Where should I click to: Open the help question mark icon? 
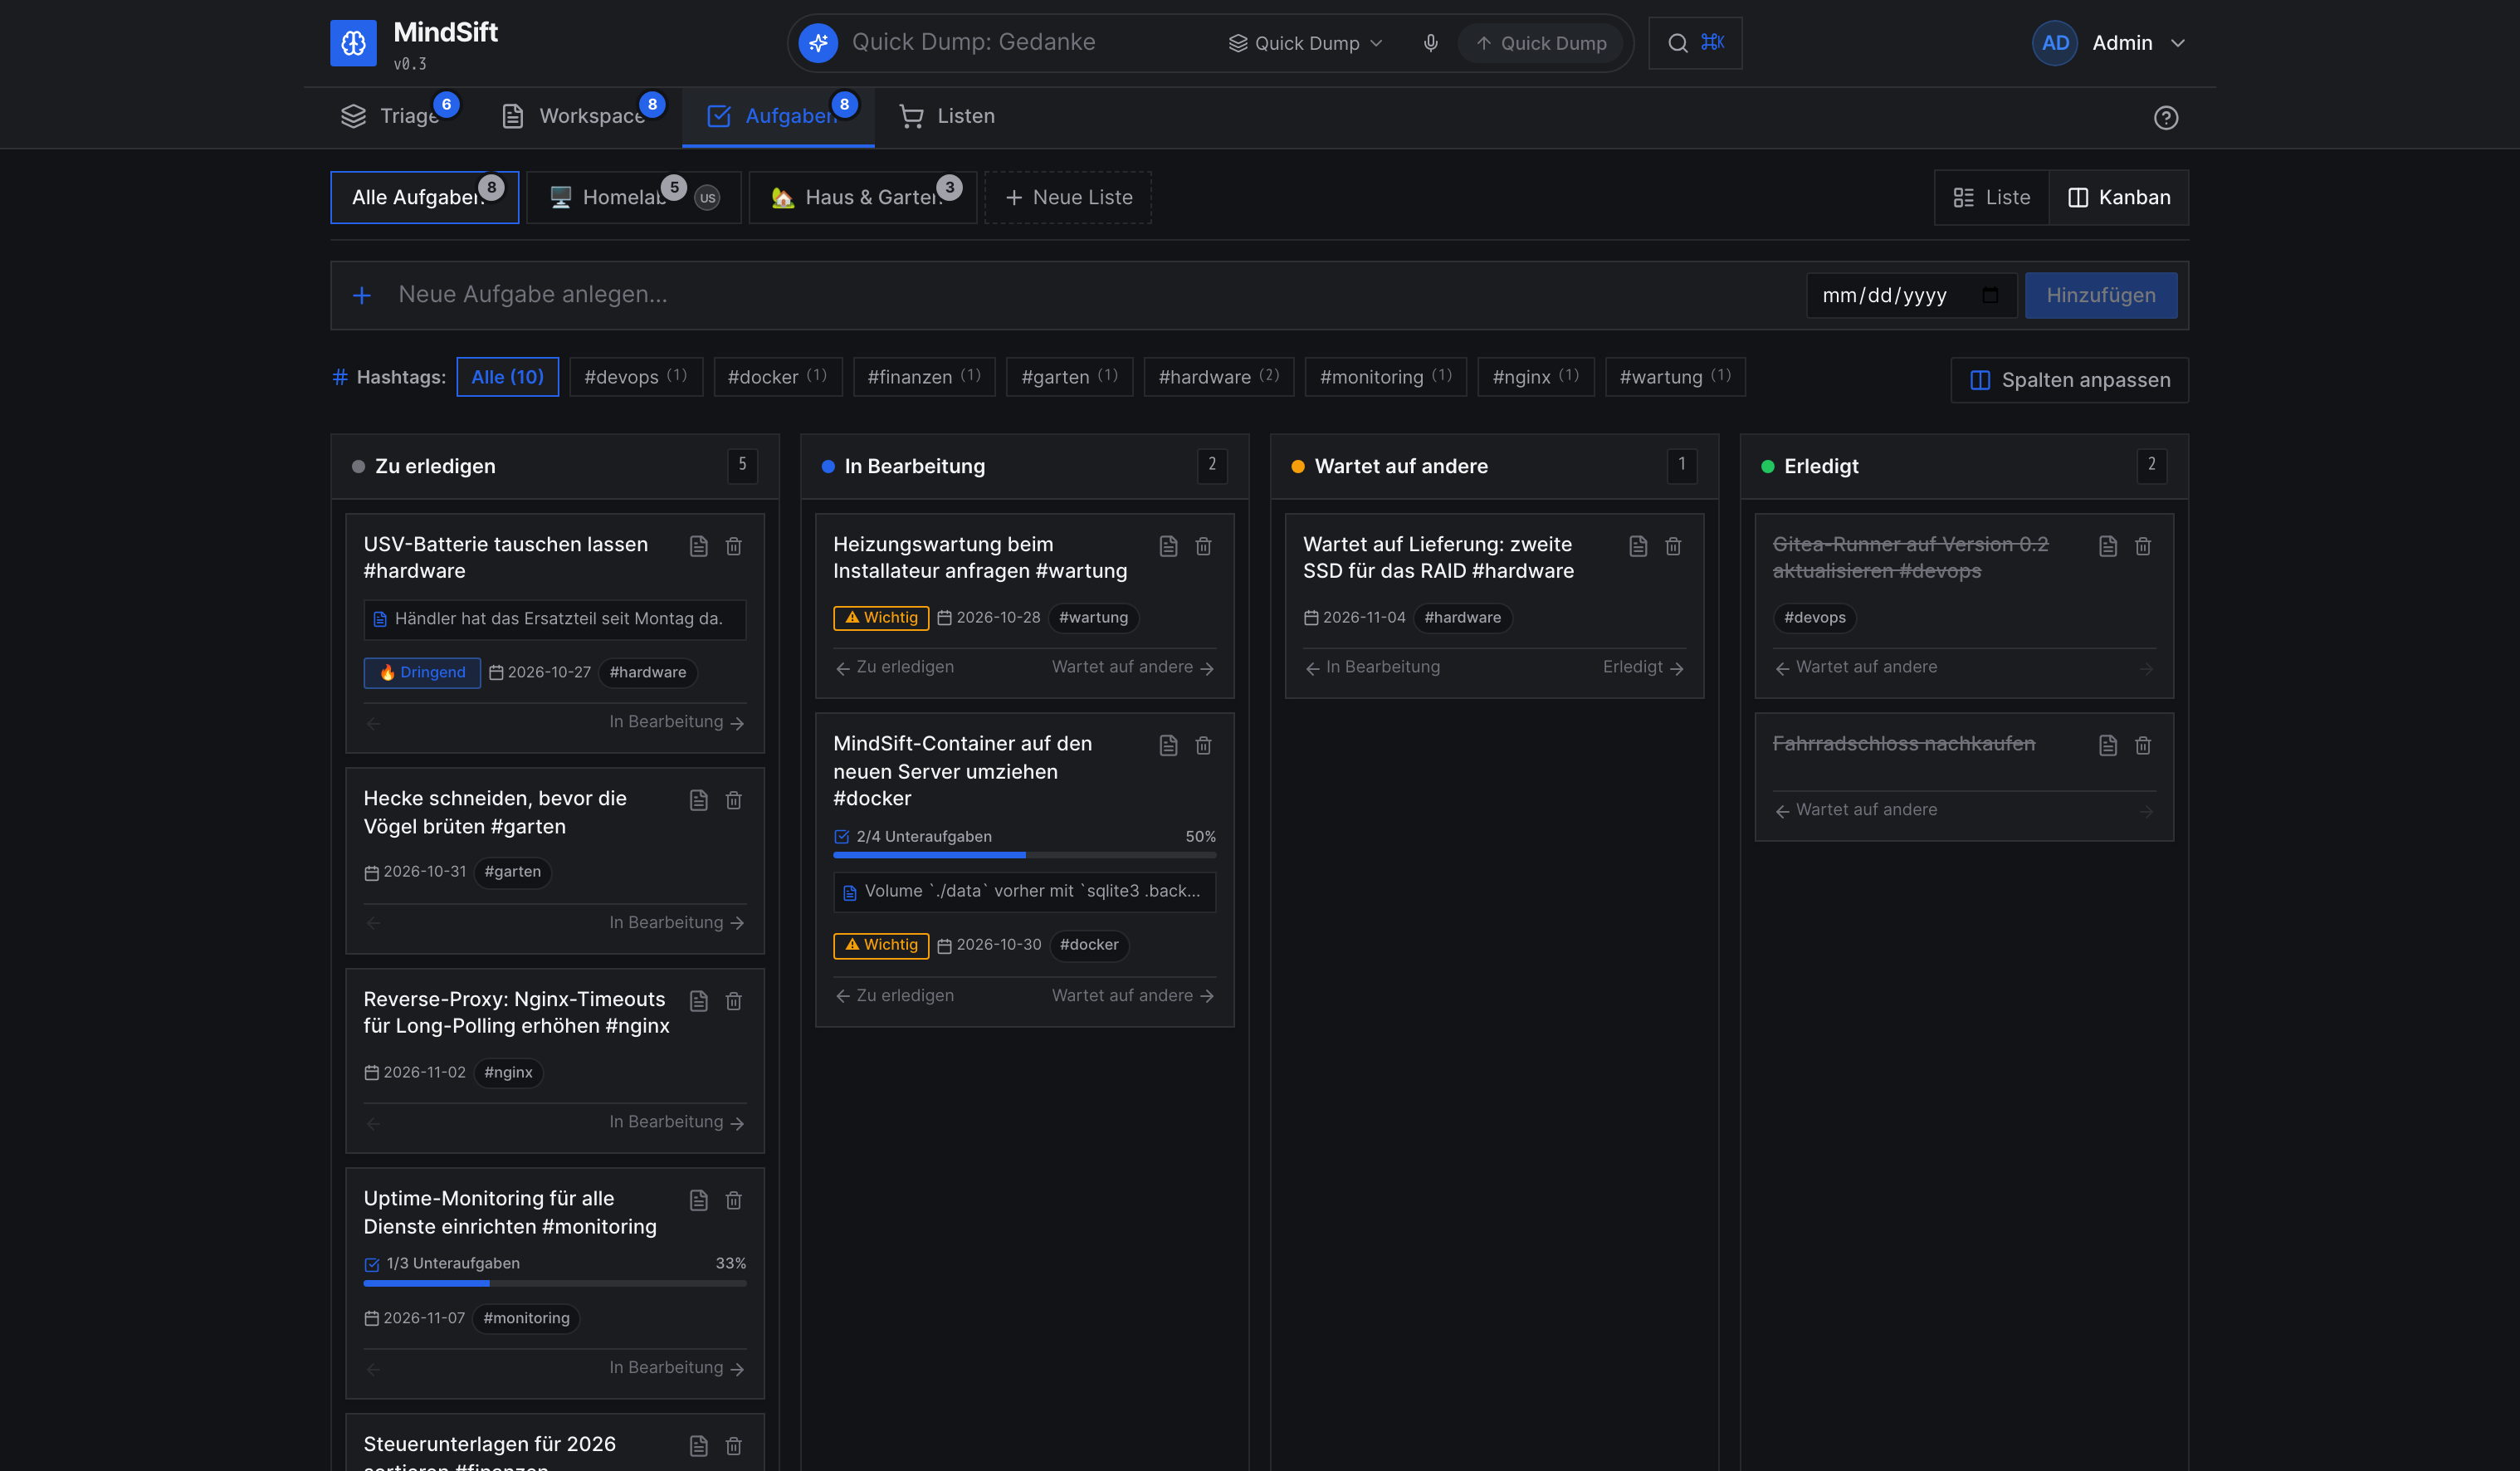tap(2165, 118)
